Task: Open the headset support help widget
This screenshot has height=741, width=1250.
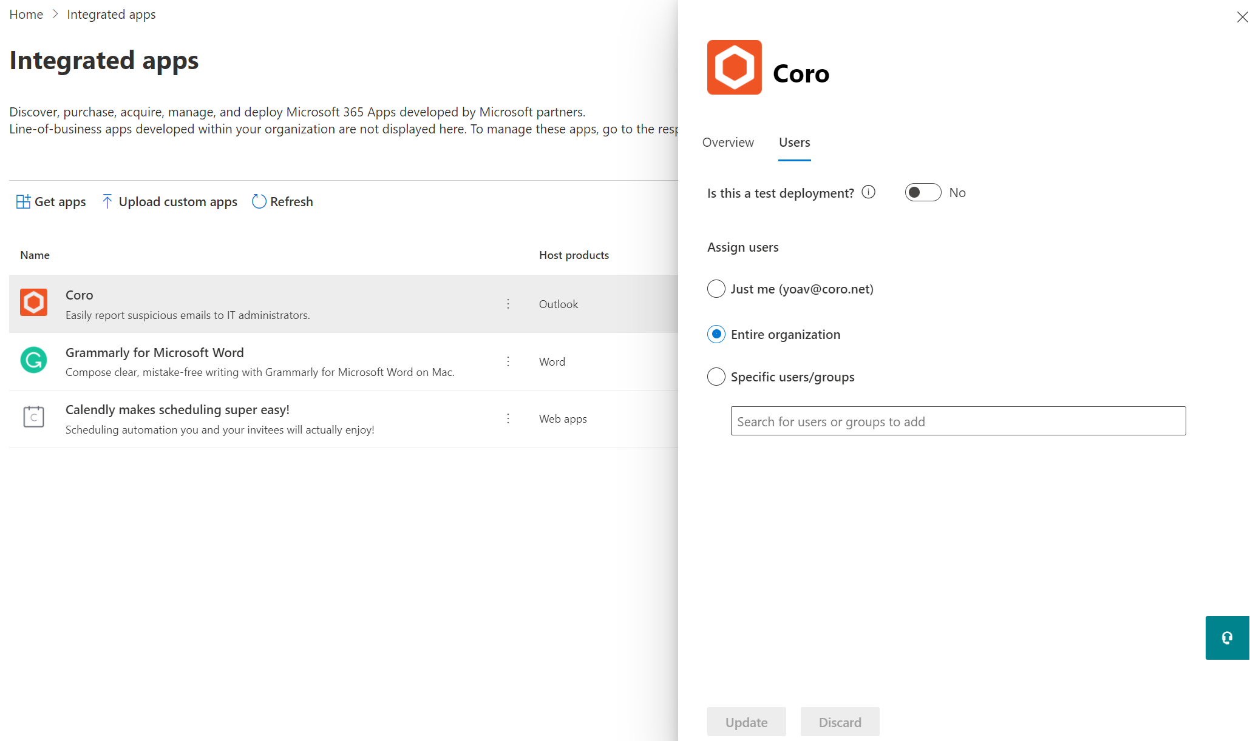Action: point(1227,638)
